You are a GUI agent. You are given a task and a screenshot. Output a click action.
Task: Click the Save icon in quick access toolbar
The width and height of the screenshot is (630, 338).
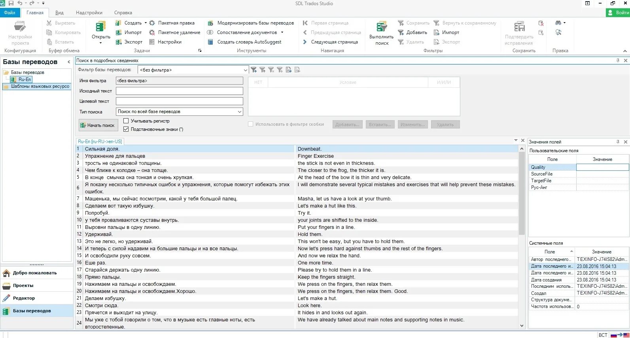[11, 3]
